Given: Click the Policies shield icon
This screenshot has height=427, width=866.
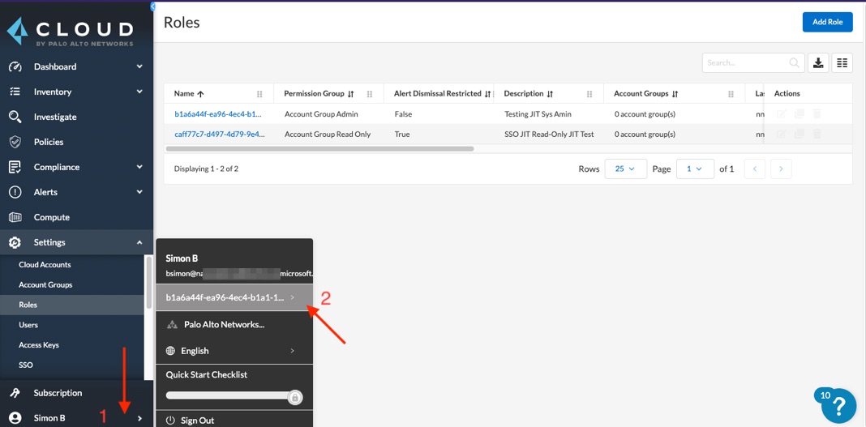Looking at the screenshot, I should pos(15,142).
